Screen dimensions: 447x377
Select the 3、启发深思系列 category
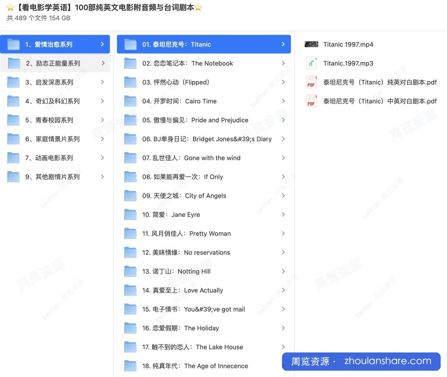(x=55, y=82)
